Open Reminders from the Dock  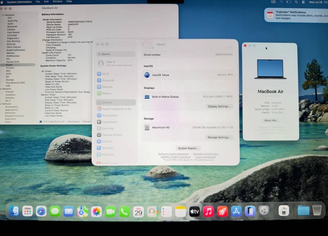click(x=167, y=211)
